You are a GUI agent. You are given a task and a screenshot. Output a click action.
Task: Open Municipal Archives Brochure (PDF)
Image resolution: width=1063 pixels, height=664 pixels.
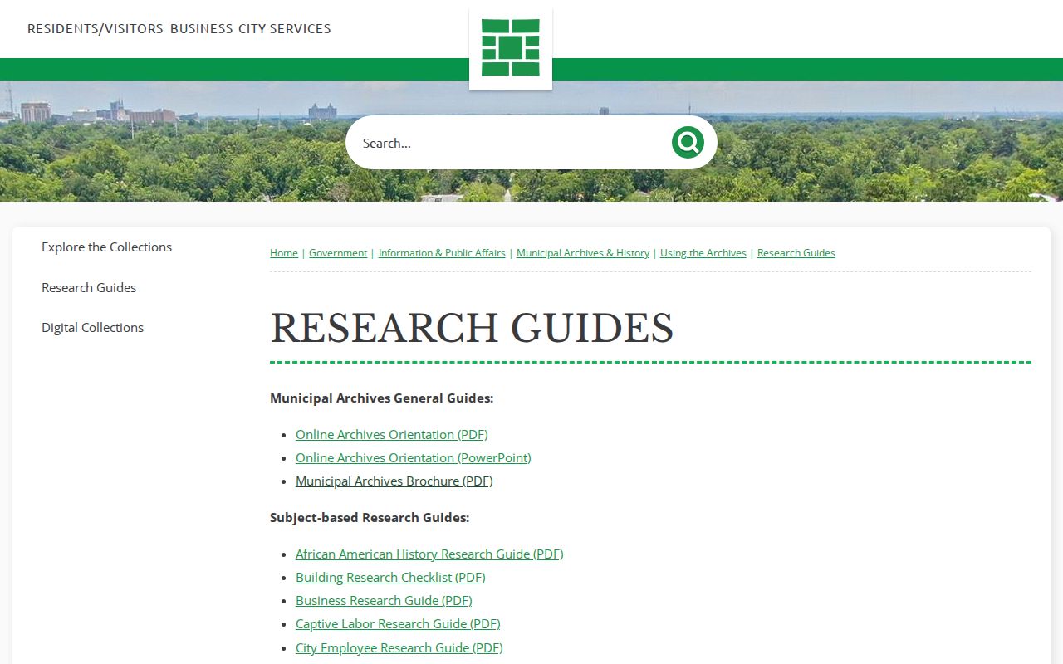pyautogui.click(x=394, y=481)
